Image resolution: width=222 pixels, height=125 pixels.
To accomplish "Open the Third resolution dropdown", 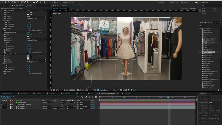I will click(89, 90).
